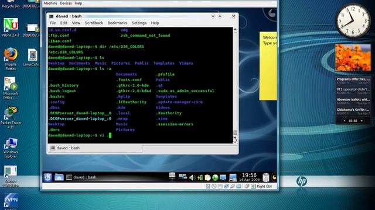Click the green battery power tray icon
Image resolution: width=375 pixels, height=210 pixels.
point(200,177)
